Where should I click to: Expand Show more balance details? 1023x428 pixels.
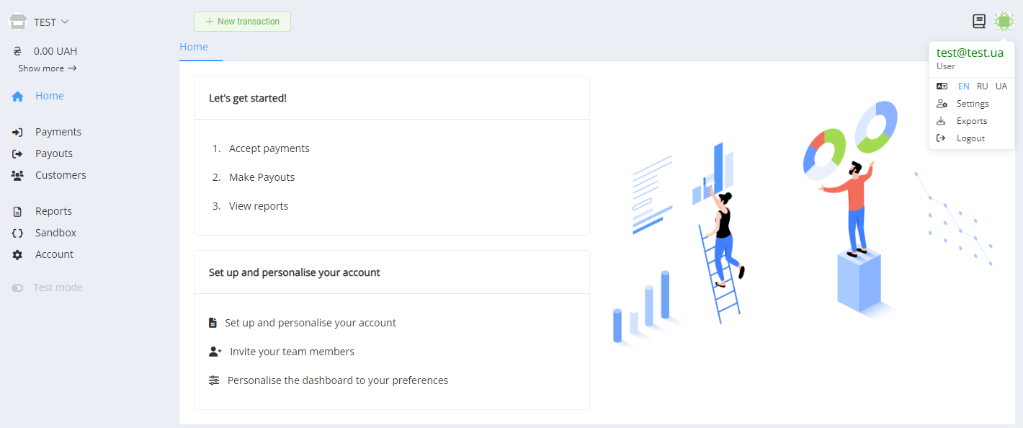click(x=47, y=68)
